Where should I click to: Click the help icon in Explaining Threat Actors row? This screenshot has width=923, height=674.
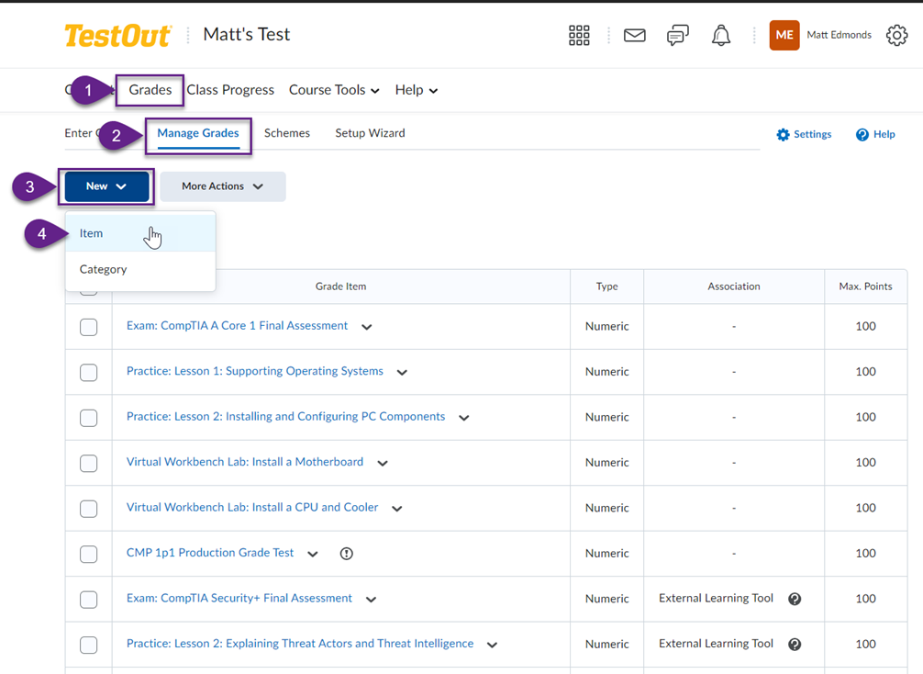coord(795,644)
